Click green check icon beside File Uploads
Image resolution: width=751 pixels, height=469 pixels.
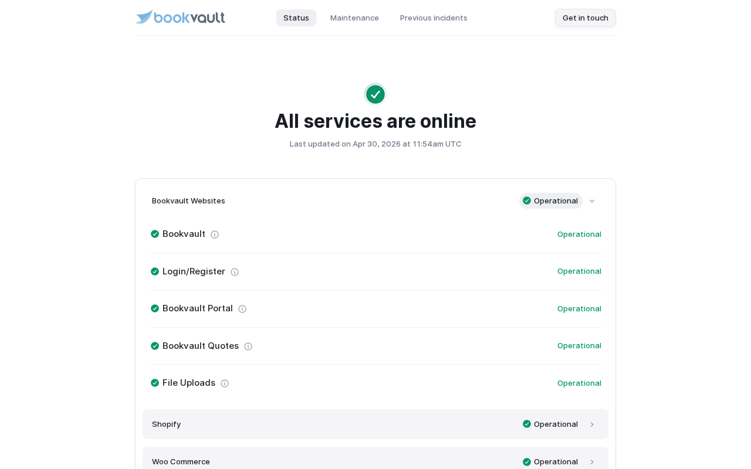(x=155, y=383)
